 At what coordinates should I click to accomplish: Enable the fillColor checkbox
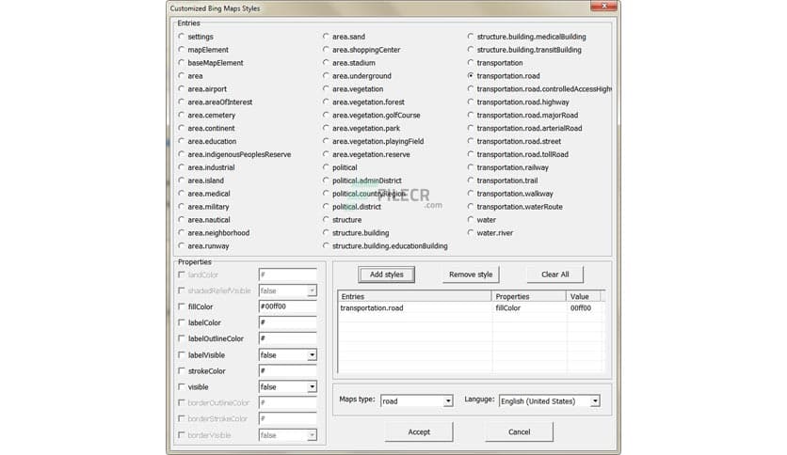point(182,306)
